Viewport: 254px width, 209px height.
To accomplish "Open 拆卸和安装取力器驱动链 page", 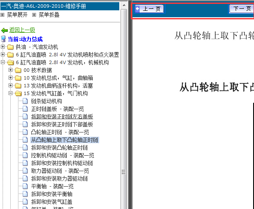I will point(60,179).
